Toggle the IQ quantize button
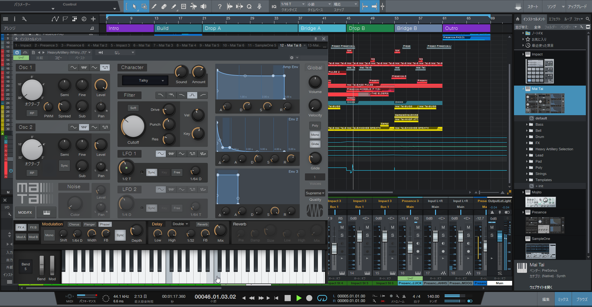592x307 pixels. 274,6
